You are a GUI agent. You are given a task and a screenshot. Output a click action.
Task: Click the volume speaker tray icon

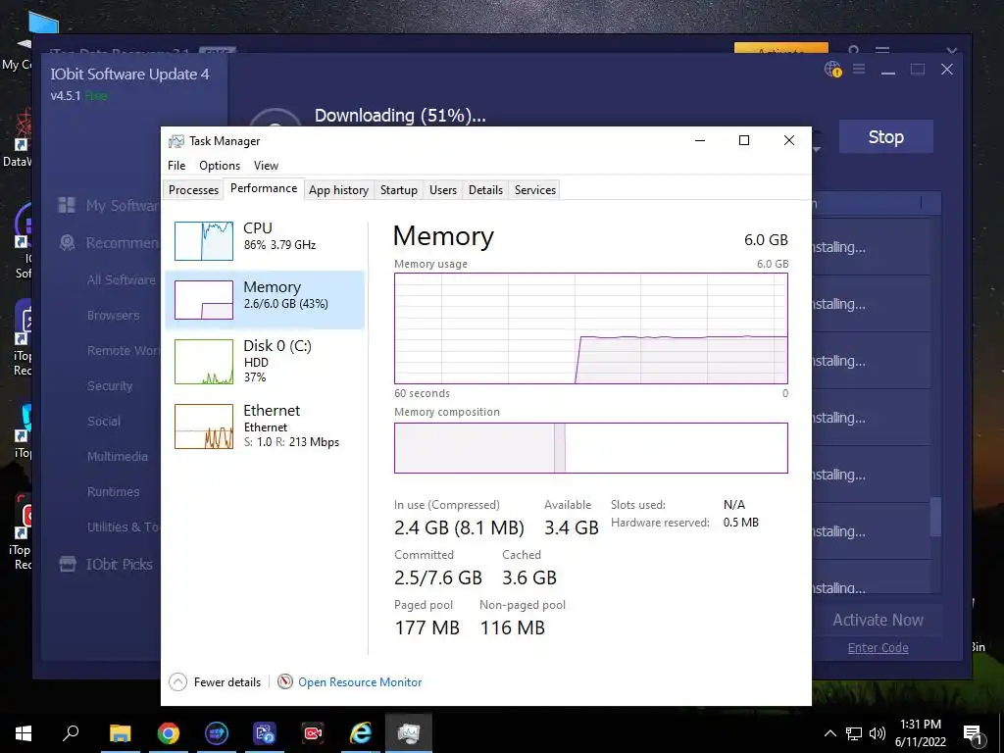pyautogui.click(x=878, y=733)
